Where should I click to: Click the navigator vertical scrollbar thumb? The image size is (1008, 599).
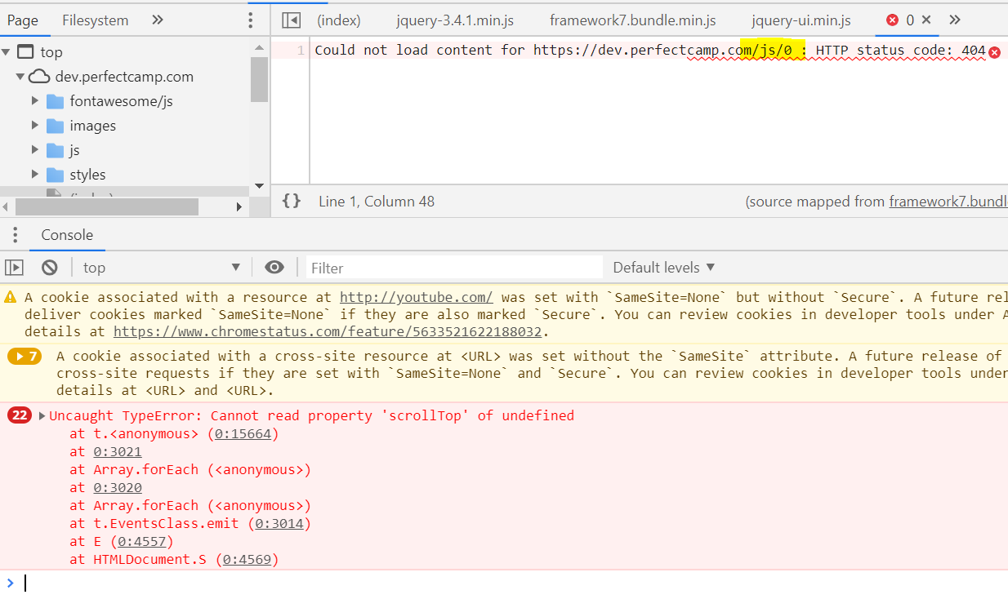pos(259,80)
